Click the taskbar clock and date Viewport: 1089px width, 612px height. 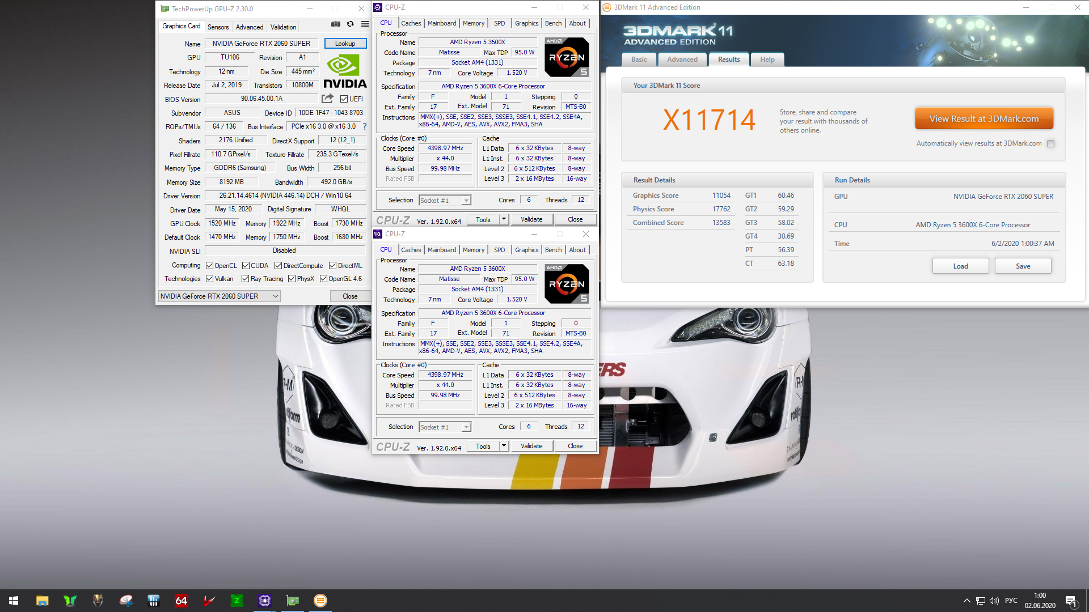pos(1040,601)
